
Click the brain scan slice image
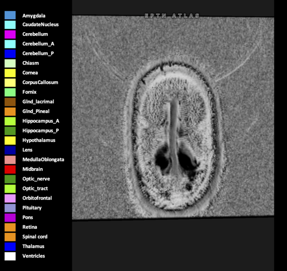pyautogui.click(x=173, y=117)
